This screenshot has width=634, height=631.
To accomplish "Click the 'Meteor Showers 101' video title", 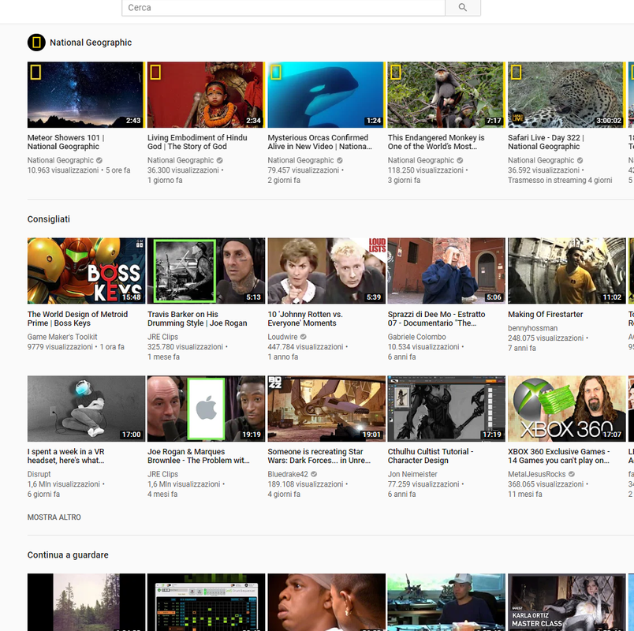I will pyautogui.click(x=66, y=142).
